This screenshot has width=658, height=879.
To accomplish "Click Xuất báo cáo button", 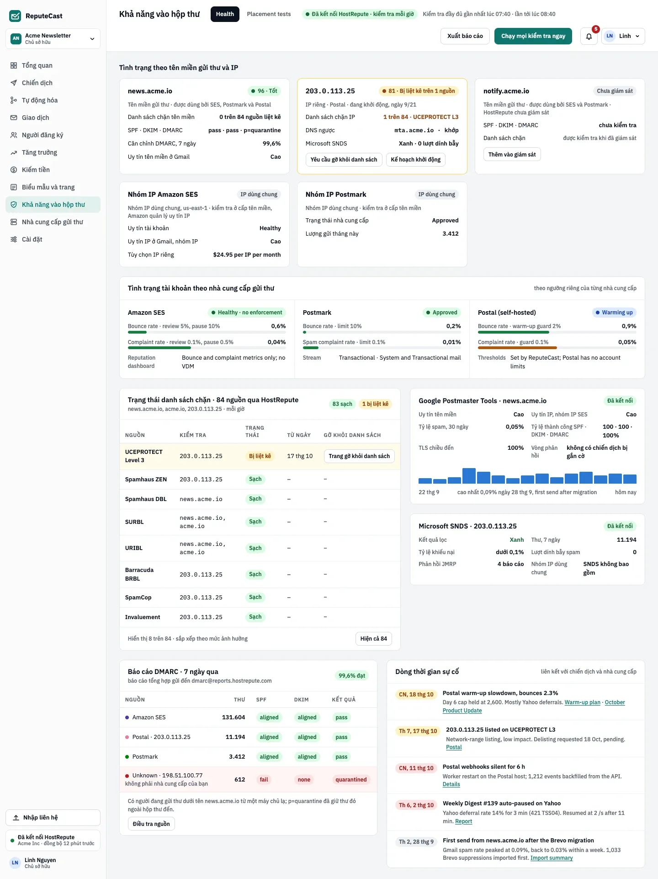I will pos(465,36).
